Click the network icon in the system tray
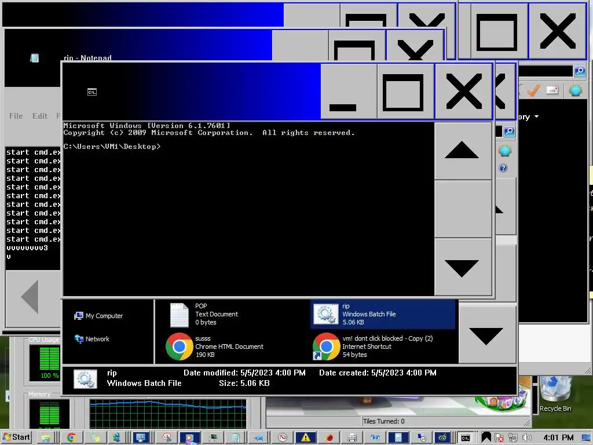593x445 pixels. (x=513, y=438)
